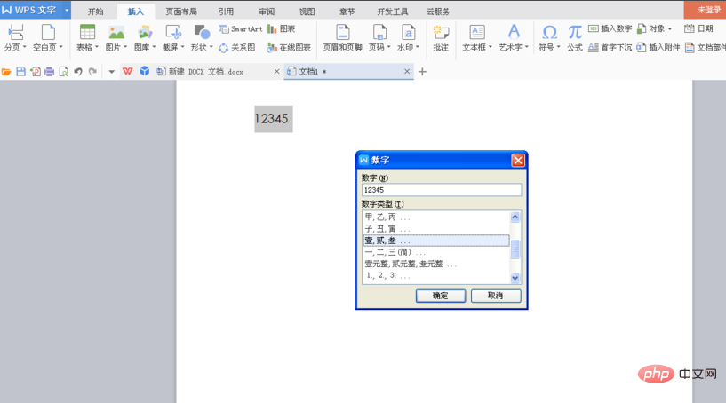Expand the 形状 shapes dropdown
Screen dimensions: 726x403
click(202, 47)
